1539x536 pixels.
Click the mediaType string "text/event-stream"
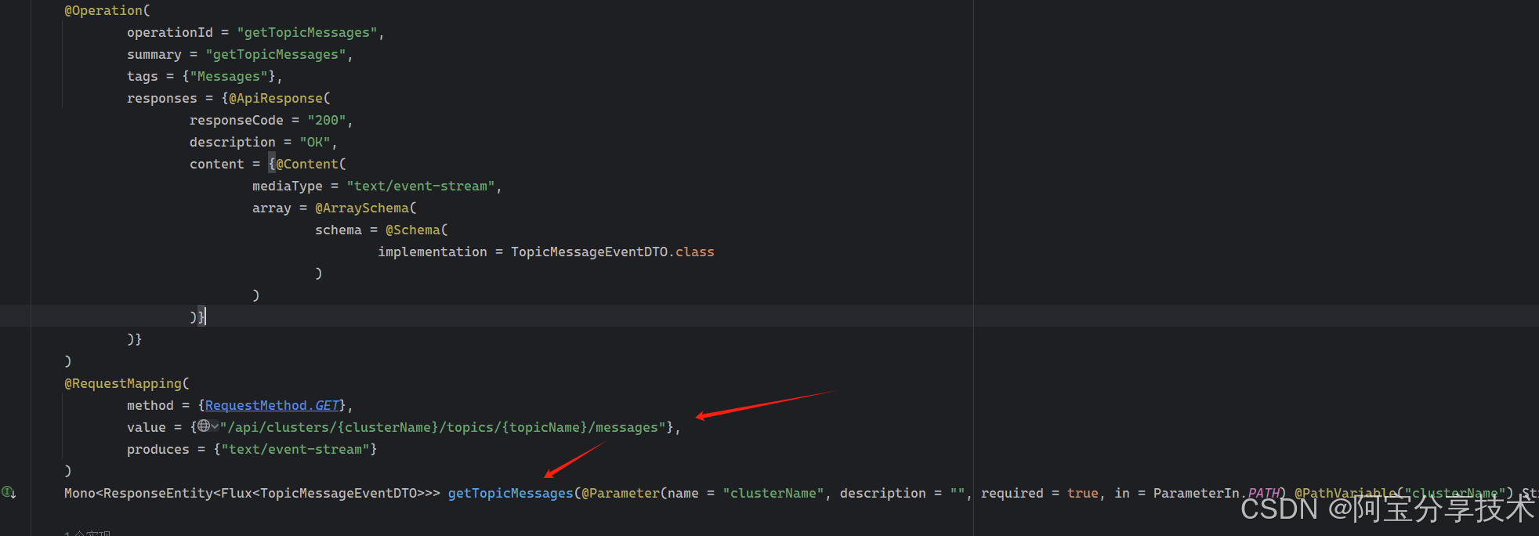tap(421, 186)
